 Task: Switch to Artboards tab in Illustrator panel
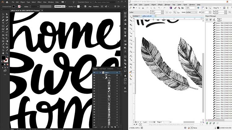click(x=110, y=69)
